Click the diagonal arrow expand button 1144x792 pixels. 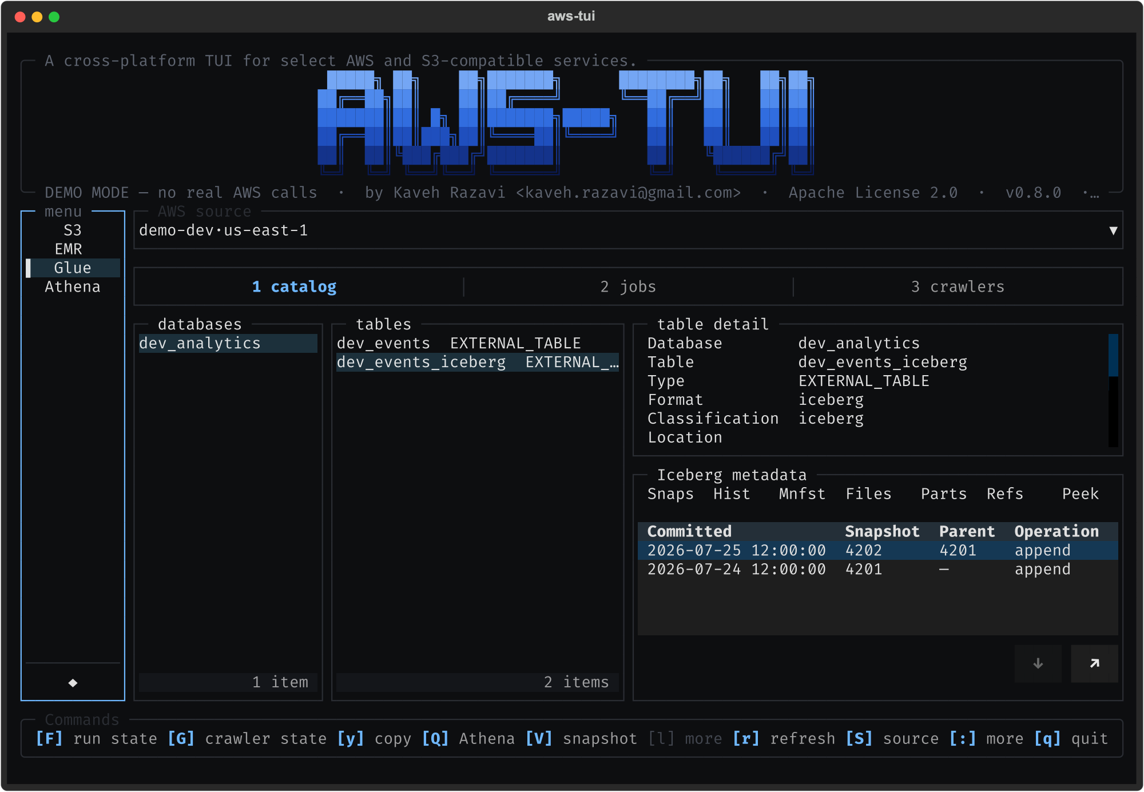pyautogui.click(x=1094, y=663)
